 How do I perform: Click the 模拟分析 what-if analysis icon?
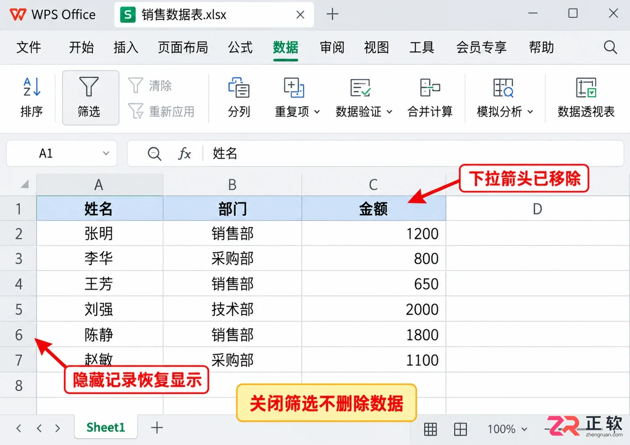(x=503, y=88)
